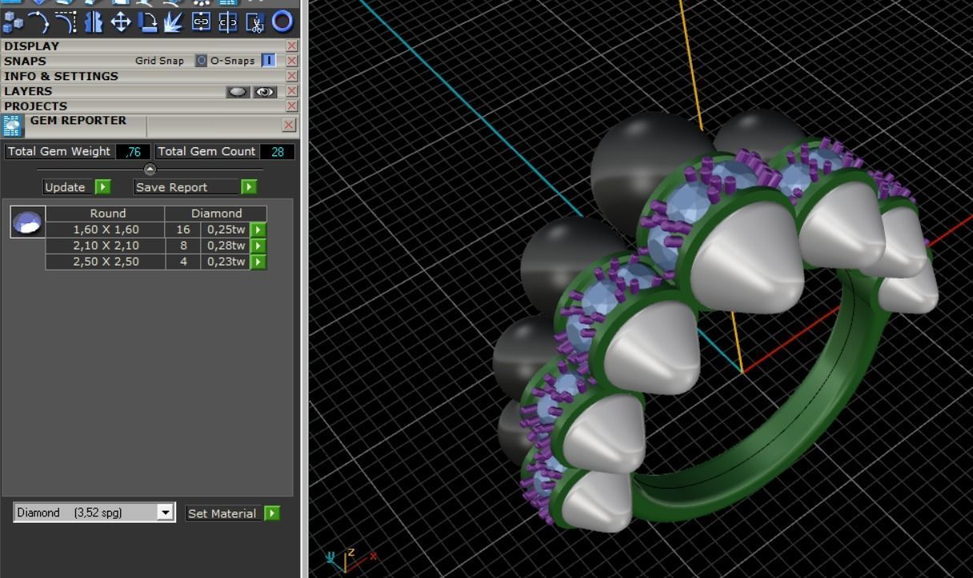Image resolution: width=973 pixels, height=578 pixels.
Task: Click the round gem shape thumbnail
Action: (x=27, y=222)
